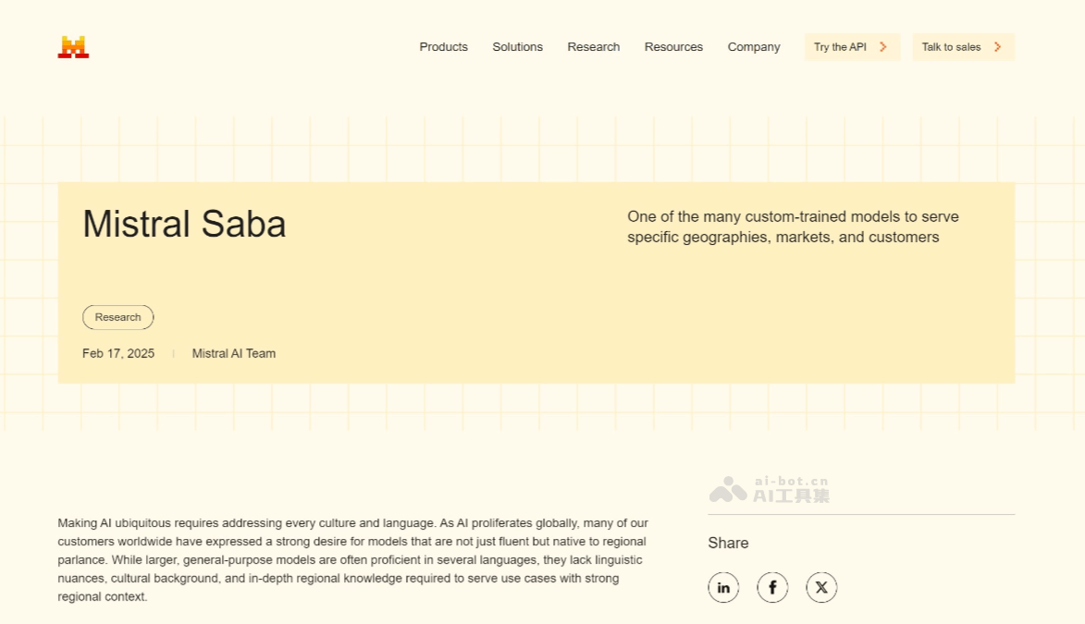Click the Mistral AI logo

(74, 44)
